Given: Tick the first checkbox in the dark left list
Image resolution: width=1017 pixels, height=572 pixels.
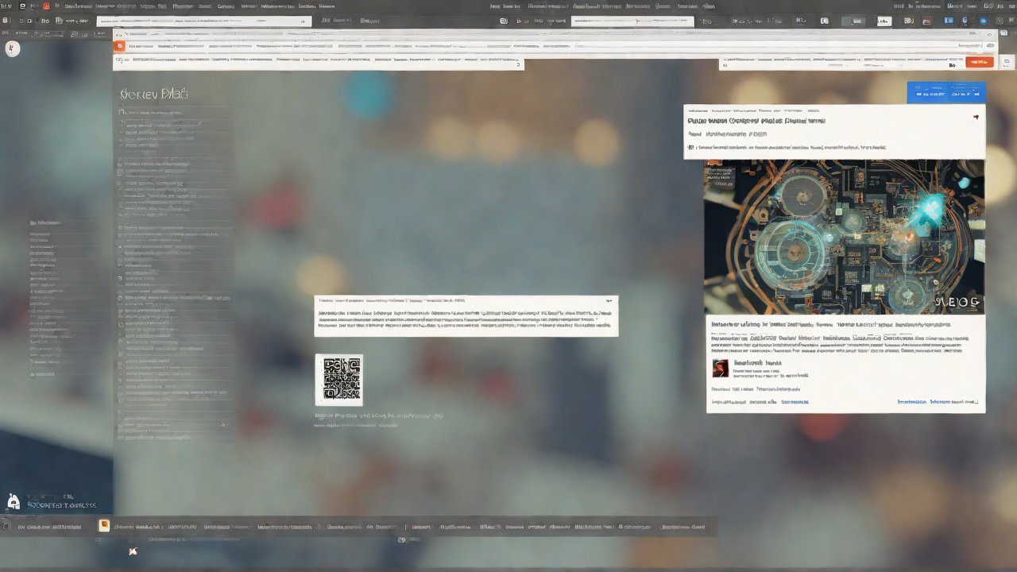Looking at the screenshot, I should click(x=122, y=113).
